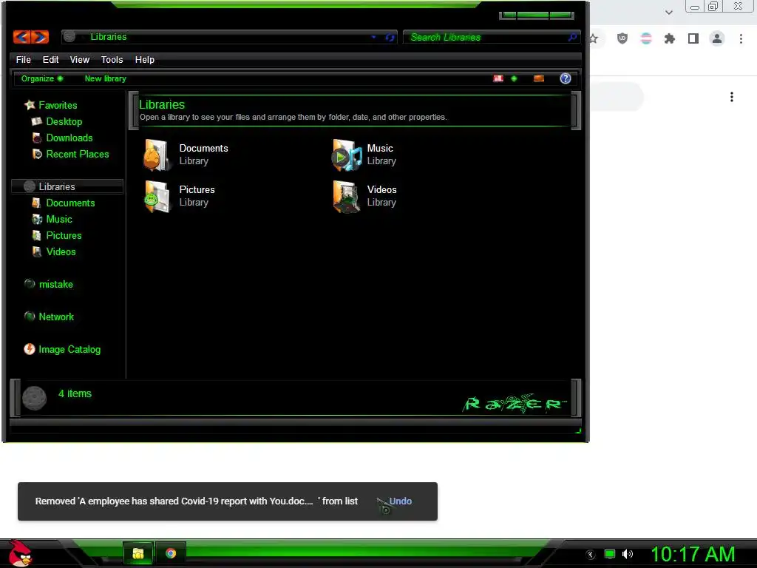
Task: Click the orange Forward arrow button
Action: (x=40, y=37)
